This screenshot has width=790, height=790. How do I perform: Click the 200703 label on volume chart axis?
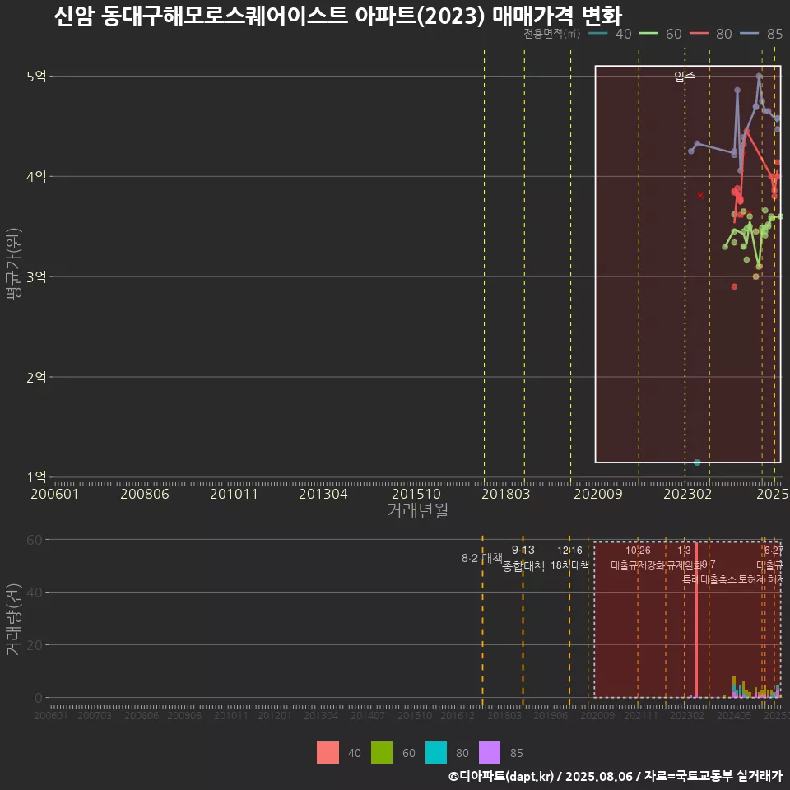coord(94,715)
